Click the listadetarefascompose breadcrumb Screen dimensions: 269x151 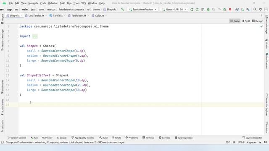coord(71,9)
